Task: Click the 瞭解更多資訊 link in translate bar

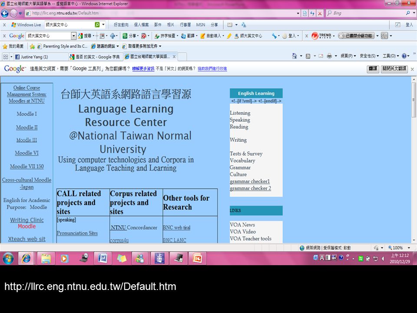Action: coord(143,69)
